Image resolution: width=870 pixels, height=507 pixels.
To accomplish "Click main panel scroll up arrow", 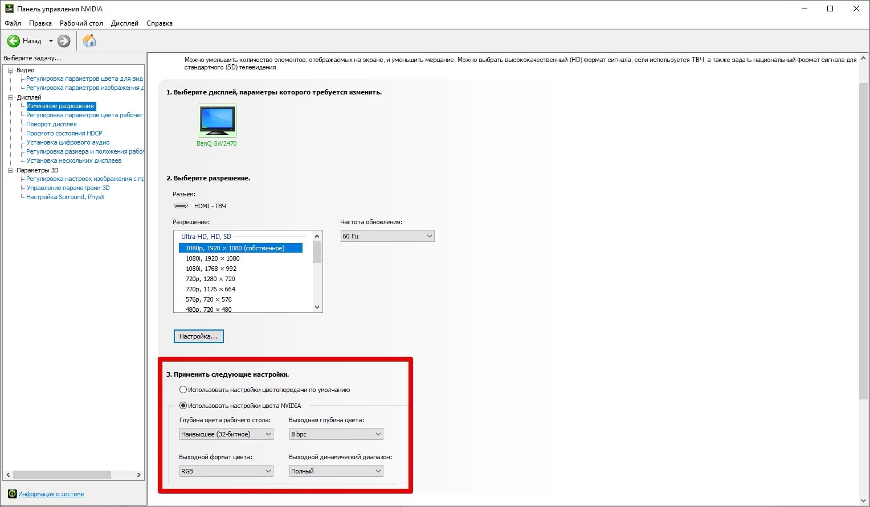I will point(864,58).
